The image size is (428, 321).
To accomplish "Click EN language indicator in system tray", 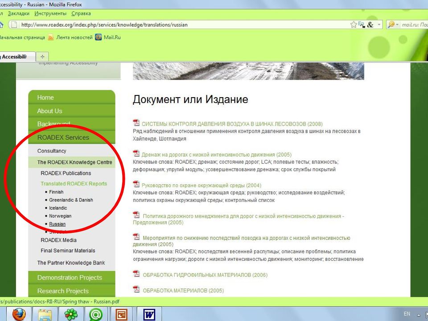I will click(407, 313).
